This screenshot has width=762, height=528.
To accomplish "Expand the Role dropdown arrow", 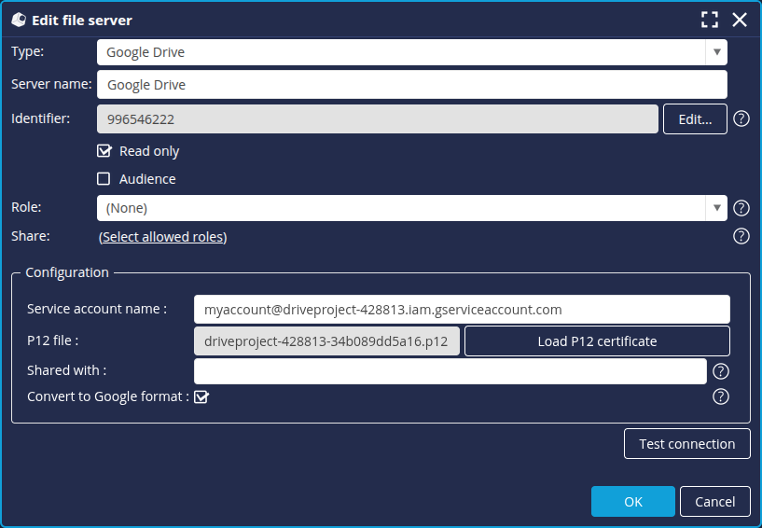I will tap(716, 208).
